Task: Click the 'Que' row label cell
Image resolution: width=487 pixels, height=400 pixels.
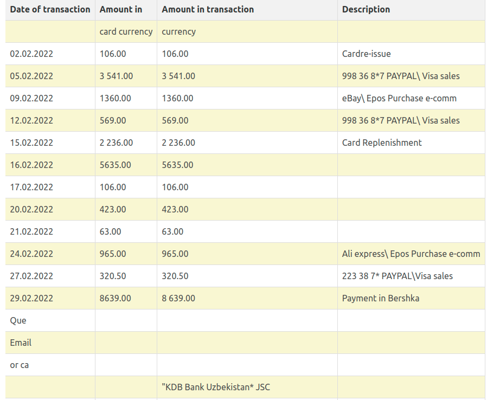Action: click(18, 320)
